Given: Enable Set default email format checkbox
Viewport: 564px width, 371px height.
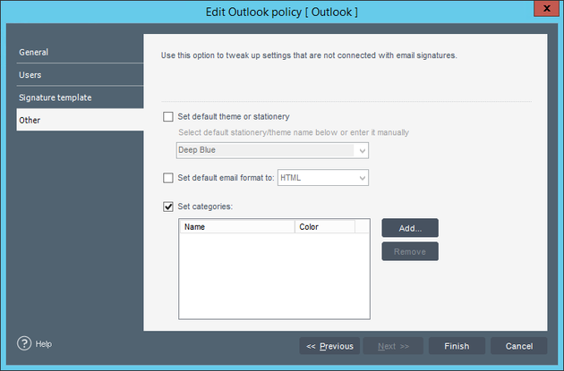Looking at the screenshot, I should point(168,178).
